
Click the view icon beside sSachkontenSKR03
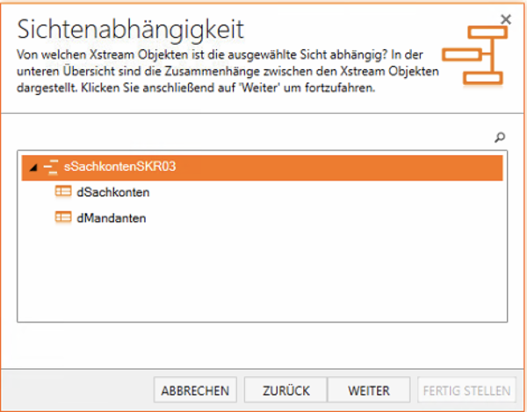click(x=51, y=167)
